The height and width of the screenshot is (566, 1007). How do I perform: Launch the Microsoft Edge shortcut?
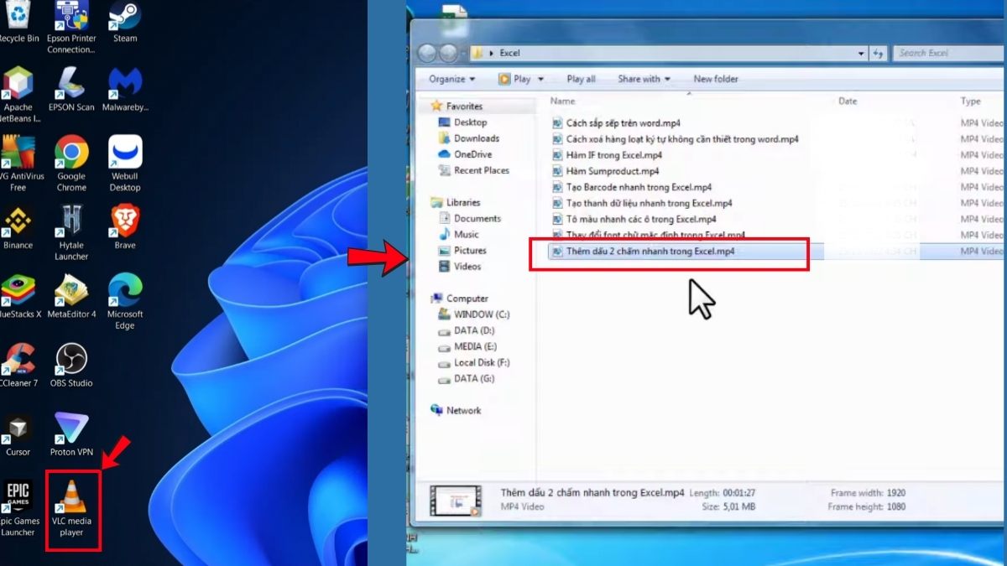[125, 301]
